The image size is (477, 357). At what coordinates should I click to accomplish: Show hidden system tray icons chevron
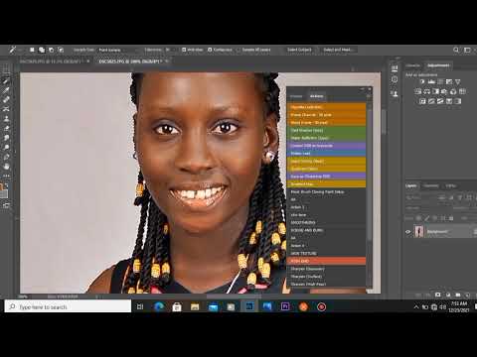(x=416, y=307)
